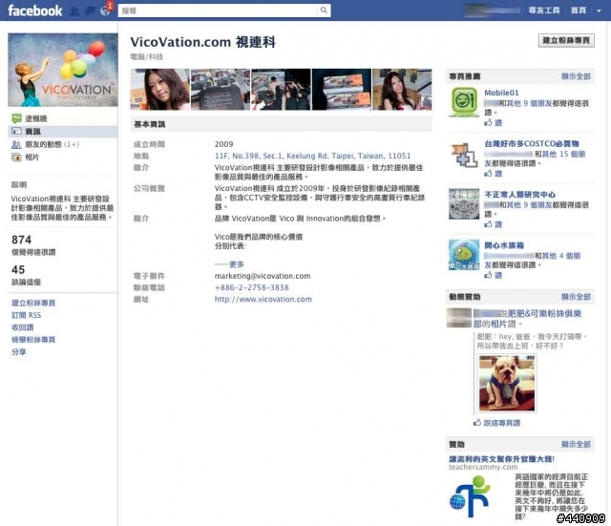Click the info card icon in sidebar
Screen dimensions: 611x526
click(x=16, y=132)
